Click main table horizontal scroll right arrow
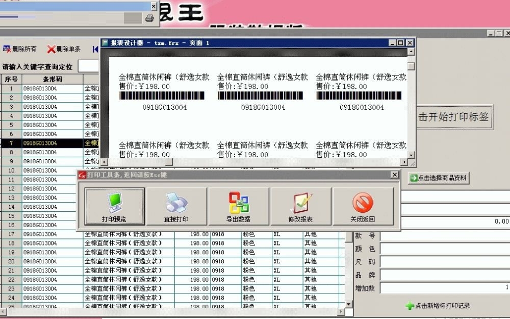 click(341, 311)
